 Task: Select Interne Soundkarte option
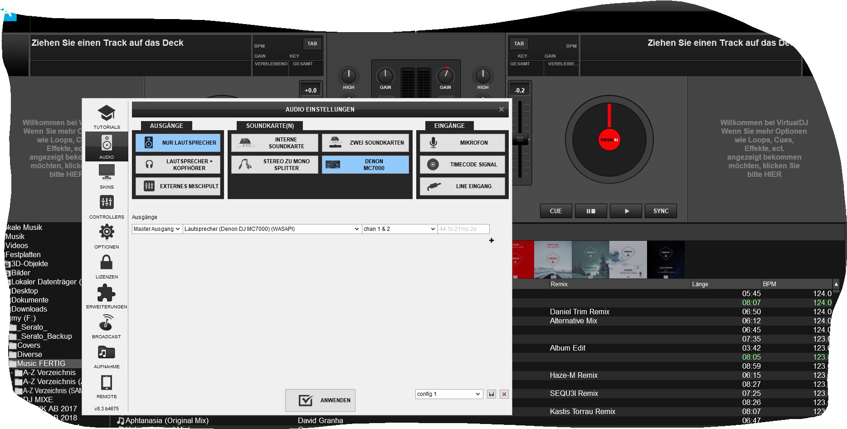point(275,142)
